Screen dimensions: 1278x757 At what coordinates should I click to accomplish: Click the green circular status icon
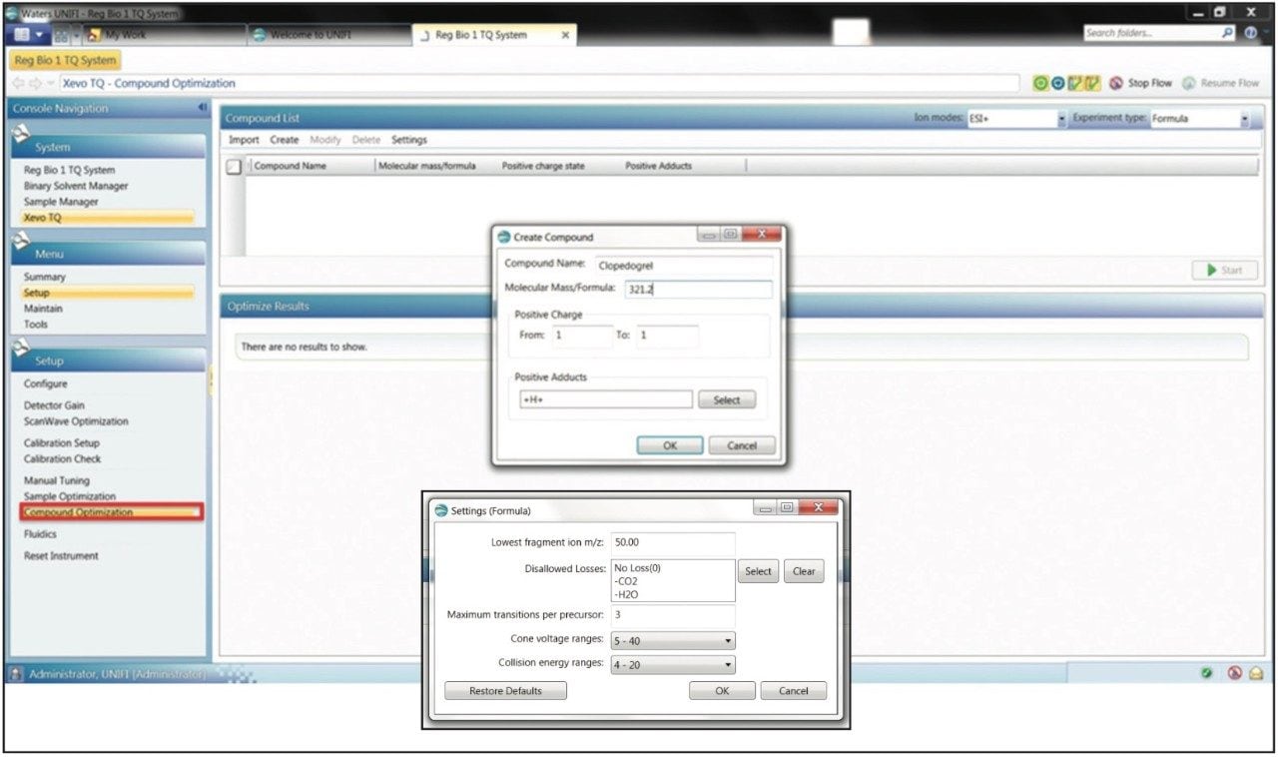pyautogui.click(x=1040, y=83)
